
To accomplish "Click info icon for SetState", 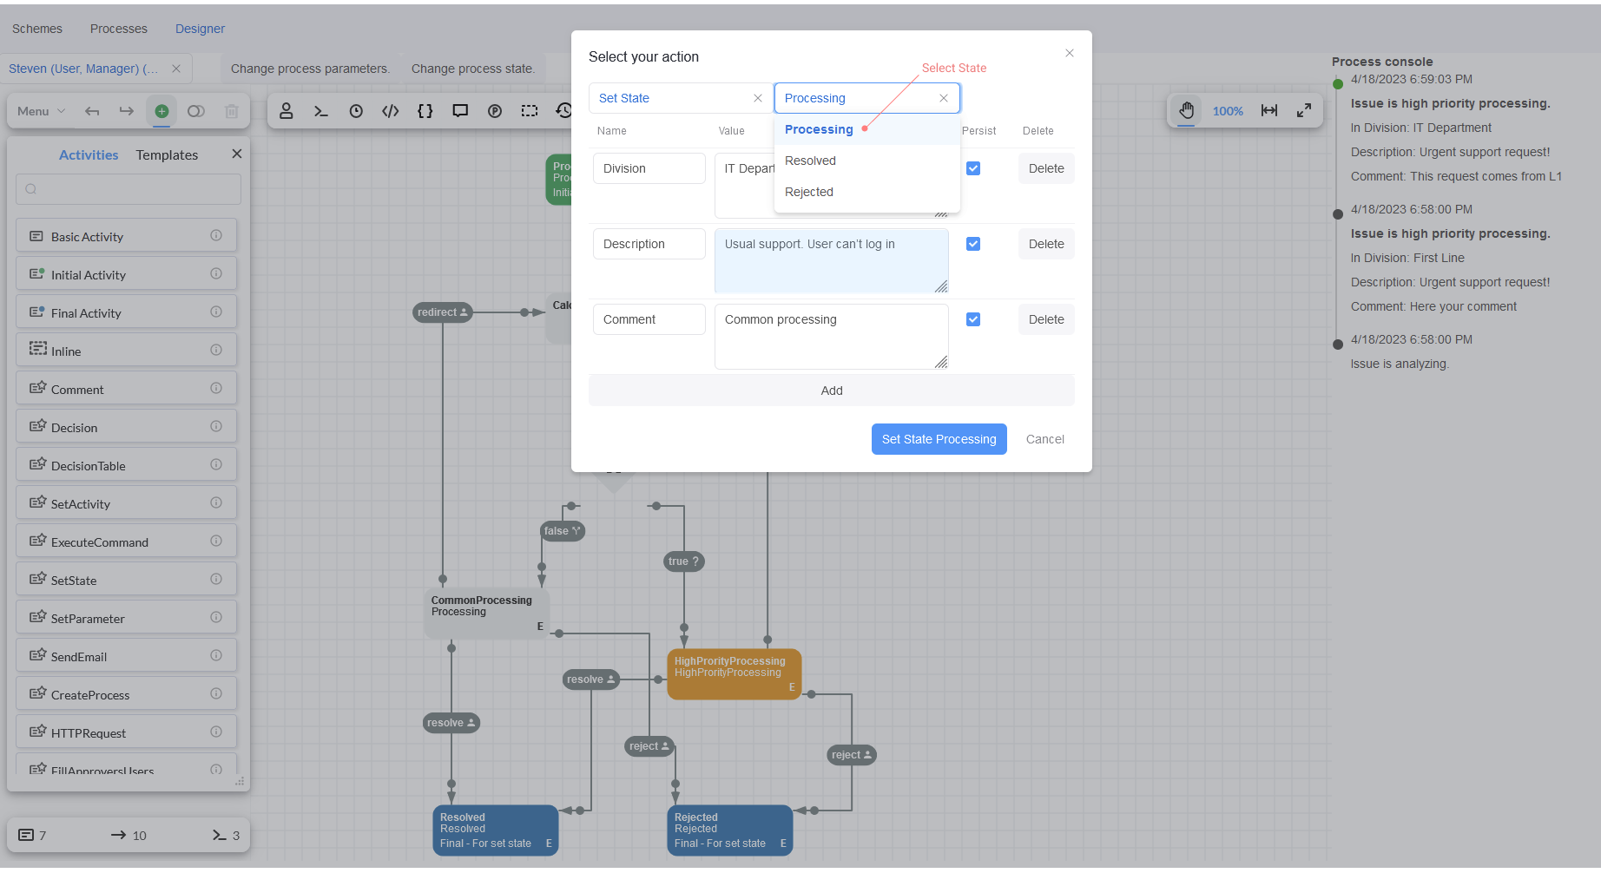I will (x=216, y=579).
